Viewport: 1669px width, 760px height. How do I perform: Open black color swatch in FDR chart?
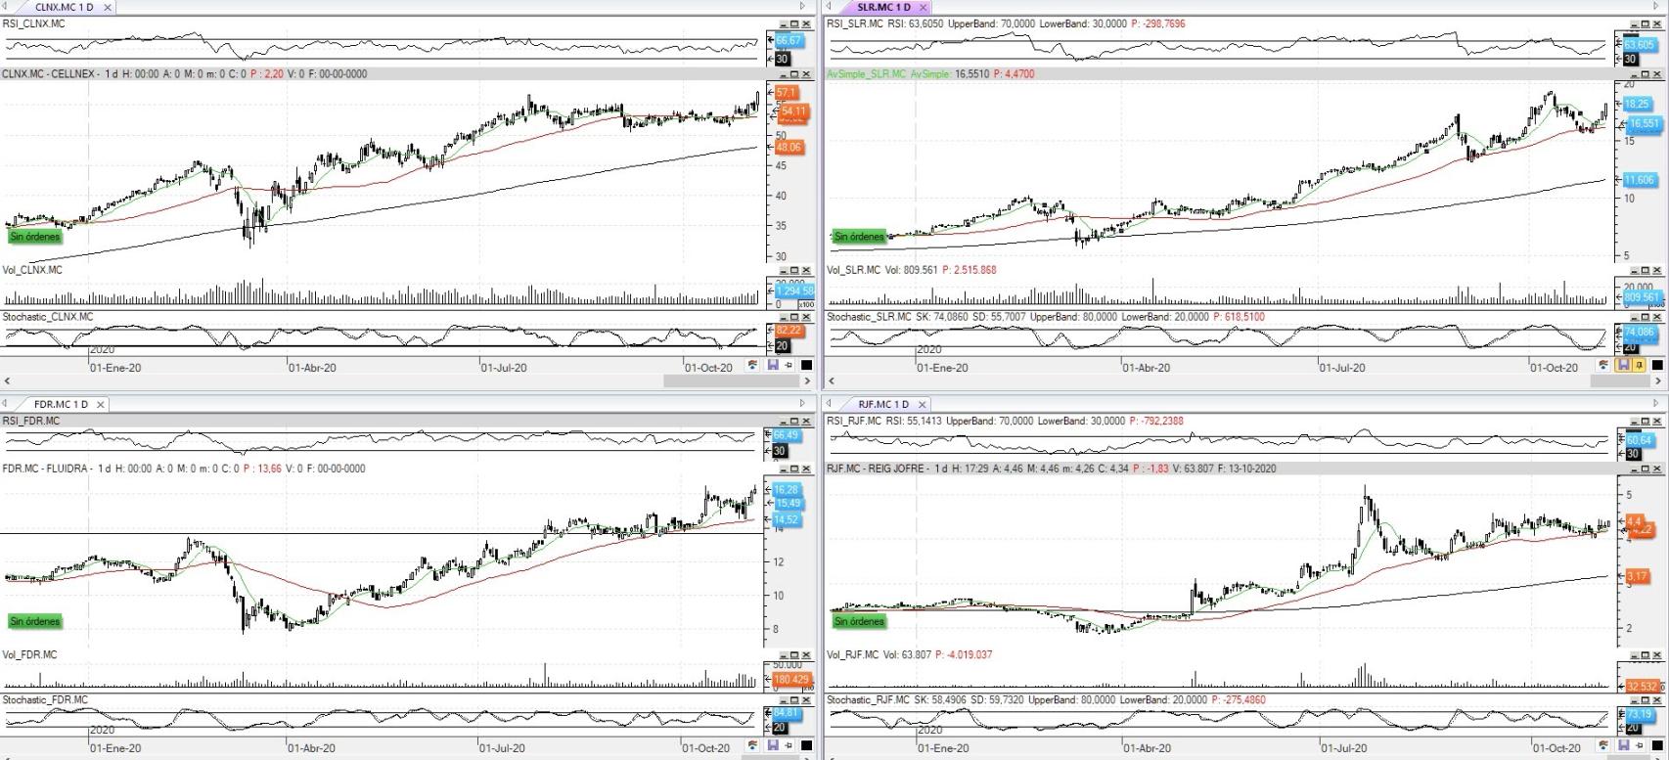pyautogui.click(x=807, y=746)
